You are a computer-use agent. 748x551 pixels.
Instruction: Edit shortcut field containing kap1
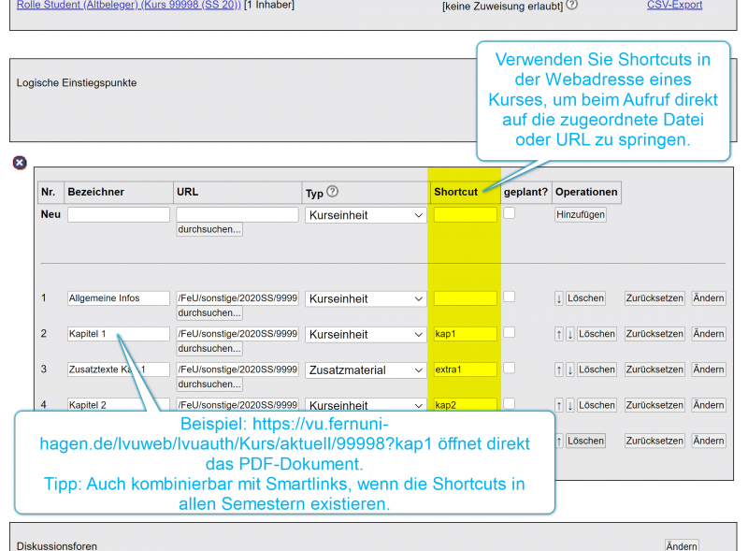466,334
